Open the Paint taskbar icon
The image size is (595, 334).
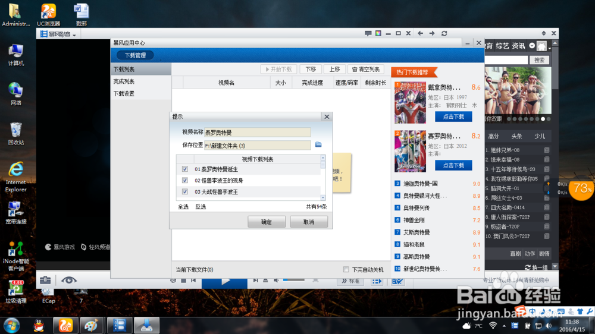pyautogui.click(x=91, y=325)
